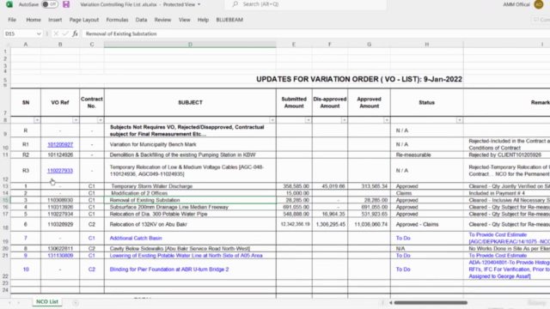Click previous sheet navigation arrow
Image resolution: width=550 pixels, height=309 pixels.
(9, 302)
